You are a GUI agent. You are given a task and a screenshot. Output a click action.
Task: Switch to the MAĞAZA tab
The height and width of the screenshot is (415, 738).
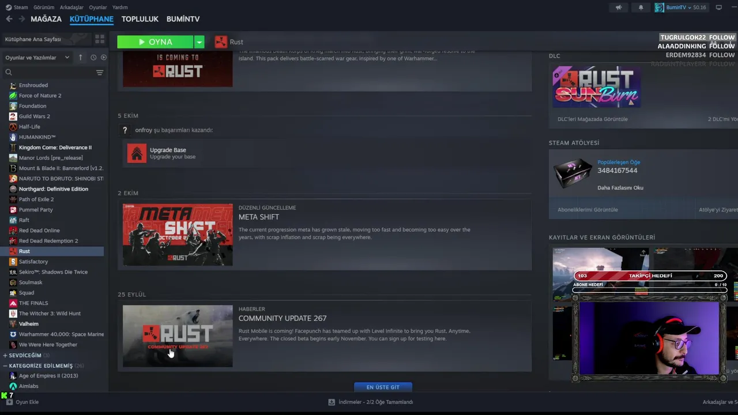point(46,19)
